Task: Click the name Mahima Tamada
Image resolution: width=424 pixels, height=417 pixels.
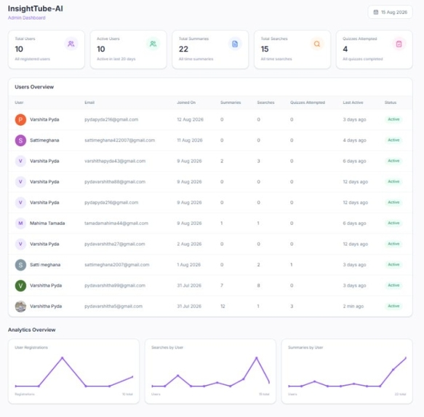Action: click(x=47, y=223)
